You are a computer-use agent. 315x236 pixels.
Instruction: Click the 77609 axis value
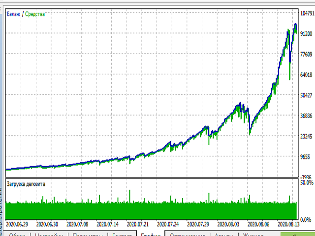(306, 54)
